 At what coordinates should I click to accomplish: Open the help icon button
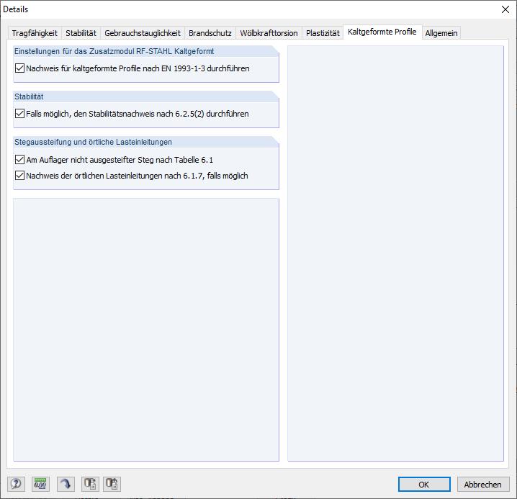pos(16,484)
